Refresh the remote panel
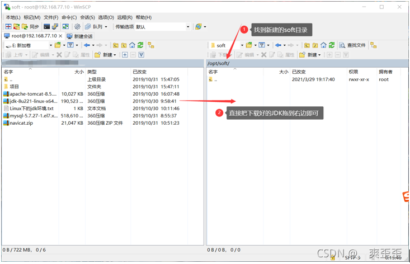Image resolution: width=410 pixels, height=264 pixels. (332, 45)
